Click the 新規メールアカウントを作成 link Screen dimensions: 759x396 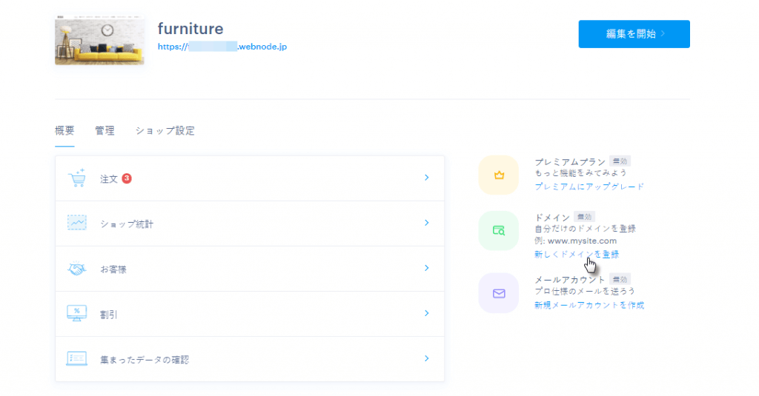[x=589, y=305]
